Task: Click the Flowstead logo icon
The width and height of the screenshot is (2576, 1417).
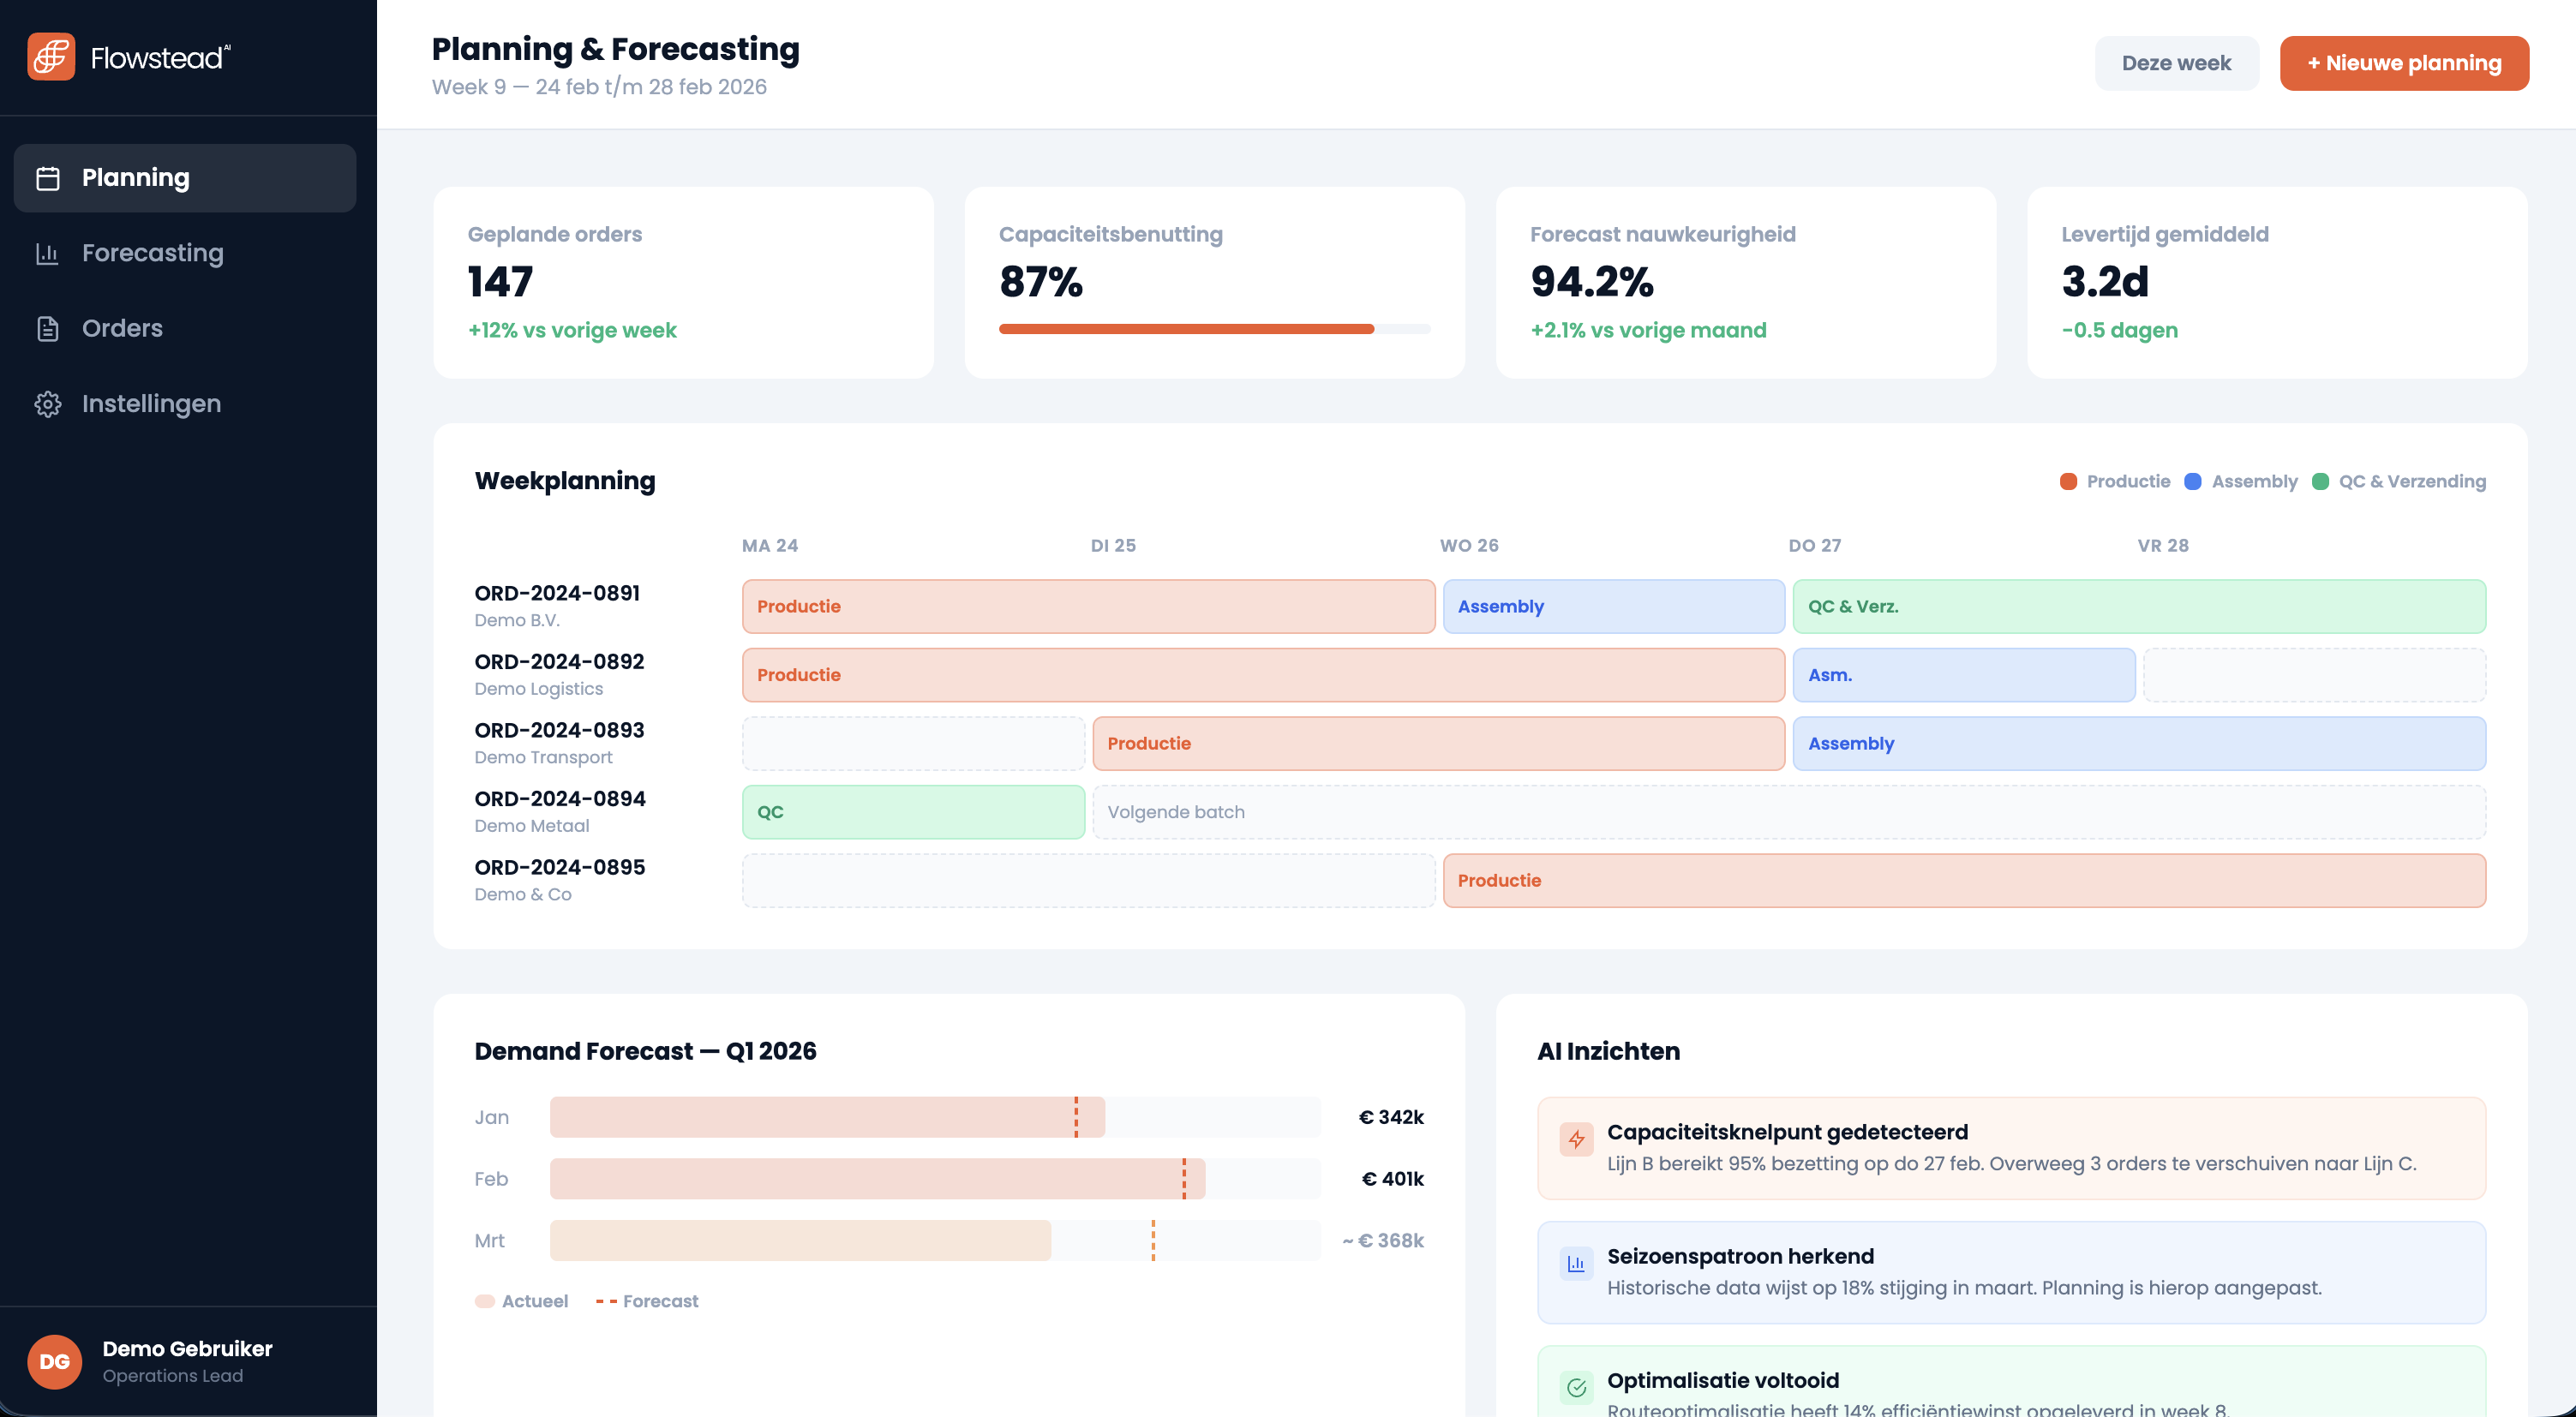Action: coord(51,57)
